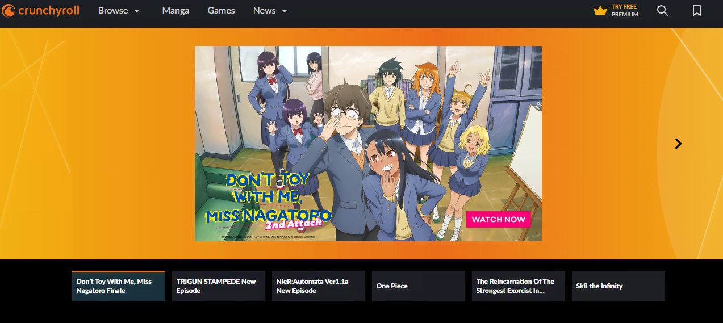Open the Games section

[x=221, y=11]
